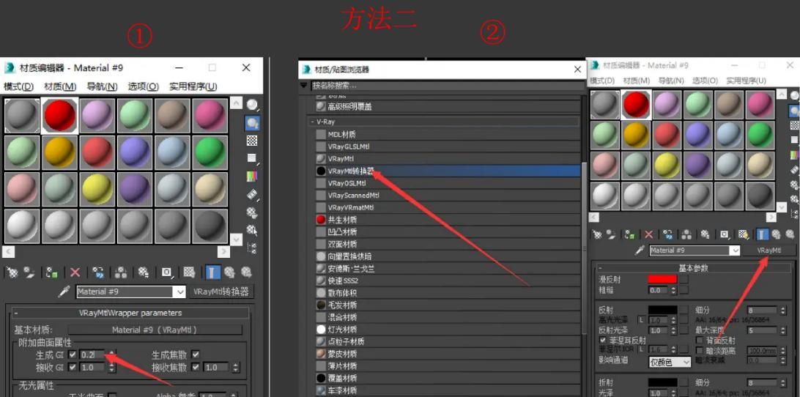The width and height of the screenshot is (800, 397).
Task: Click black 折射 color swatch
Action: [662, 382]
